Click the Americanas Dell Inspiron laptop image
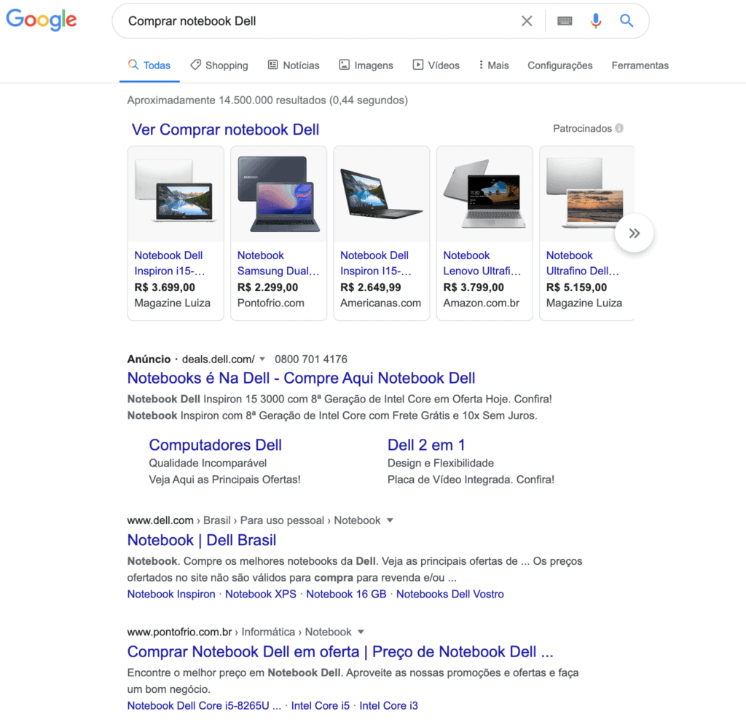The height and width of the screenshot is (722, 746). click(382, 194)
